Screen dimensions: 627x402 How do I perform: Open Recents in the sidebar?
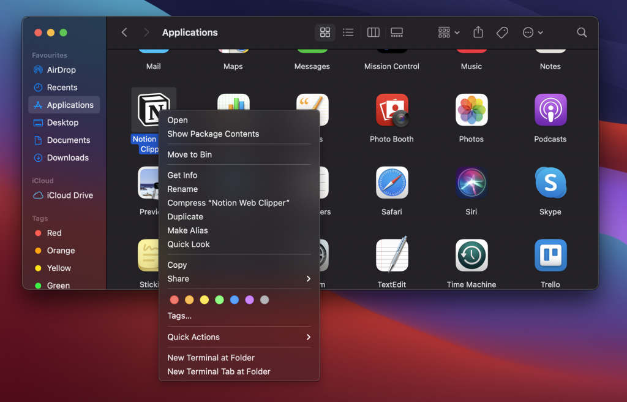pyautogui.click(x=64, y=88)
